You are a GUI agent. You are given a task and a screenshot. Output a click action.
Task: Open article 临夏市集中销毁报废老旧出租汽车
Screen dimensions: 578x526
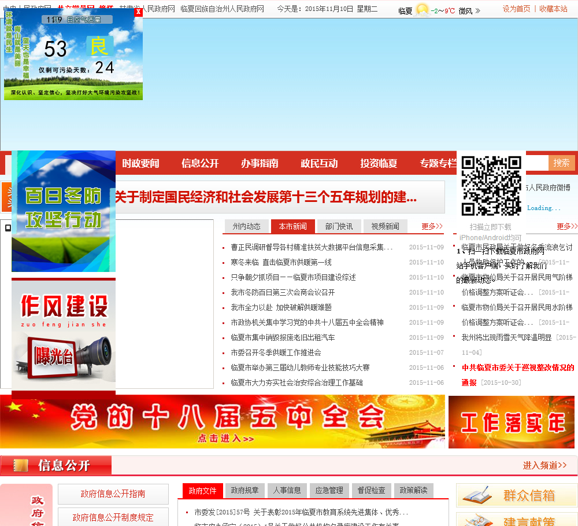click(283, 338)
